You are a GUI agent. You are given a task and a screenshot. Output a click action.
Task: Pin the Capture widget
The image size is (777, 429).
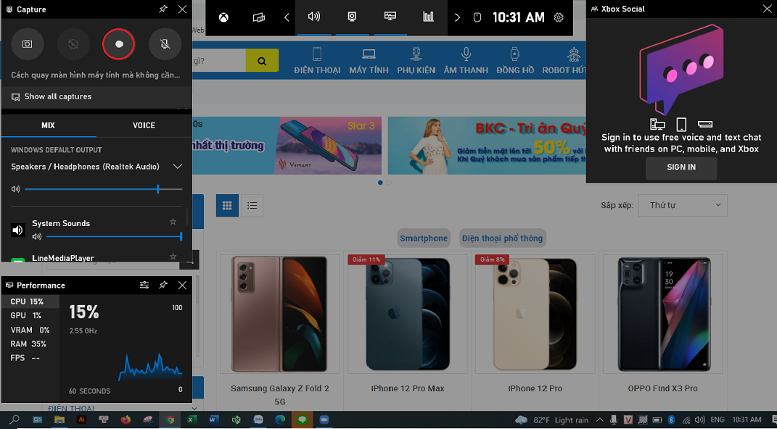(x=163, y=9)
